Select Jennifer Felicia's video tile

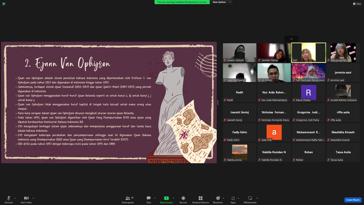(274, 52)
